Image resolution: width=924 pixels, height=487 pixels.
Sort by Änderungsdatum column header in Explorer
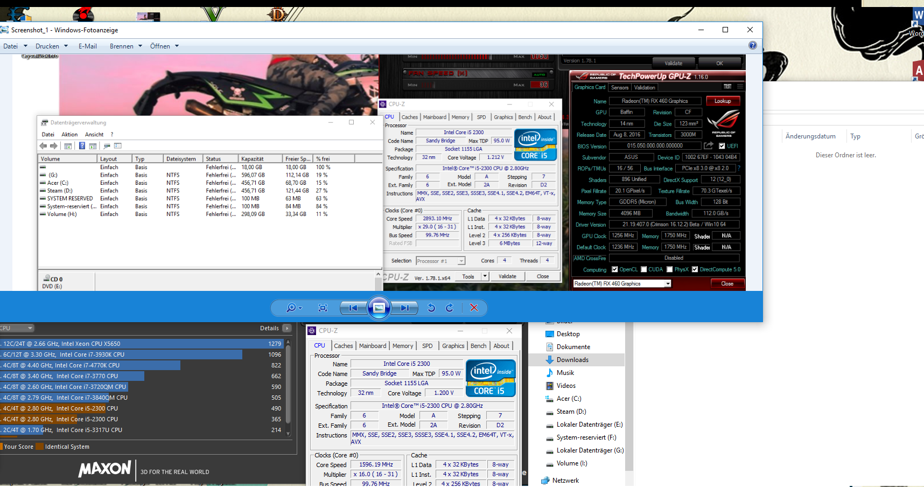coord(810,136)
